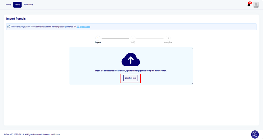
Task: Select step 2 circle in the progress stepper
Action: [133, 38]
